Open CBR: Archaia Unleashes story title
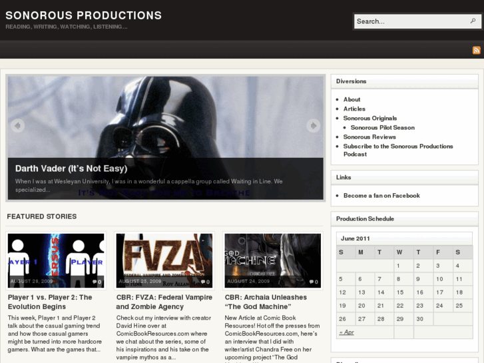484x363 pixels. coord(266,302)
